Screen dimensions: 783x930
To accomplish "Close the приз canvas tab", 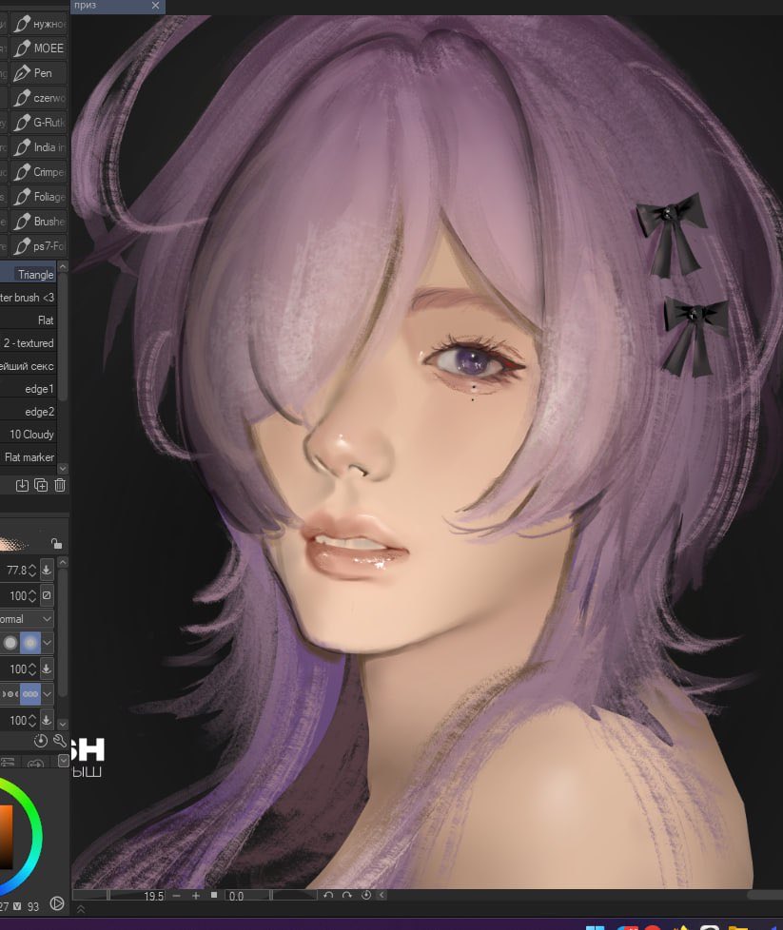I will click(155, 6).
